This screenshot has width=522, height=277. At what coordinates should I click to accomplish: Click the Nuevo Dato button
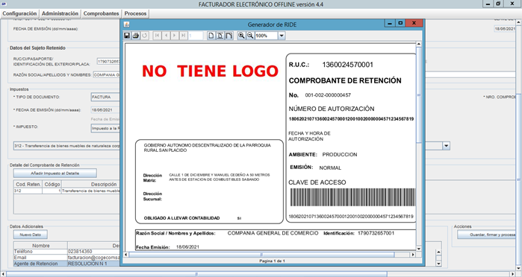coord(31,235)
